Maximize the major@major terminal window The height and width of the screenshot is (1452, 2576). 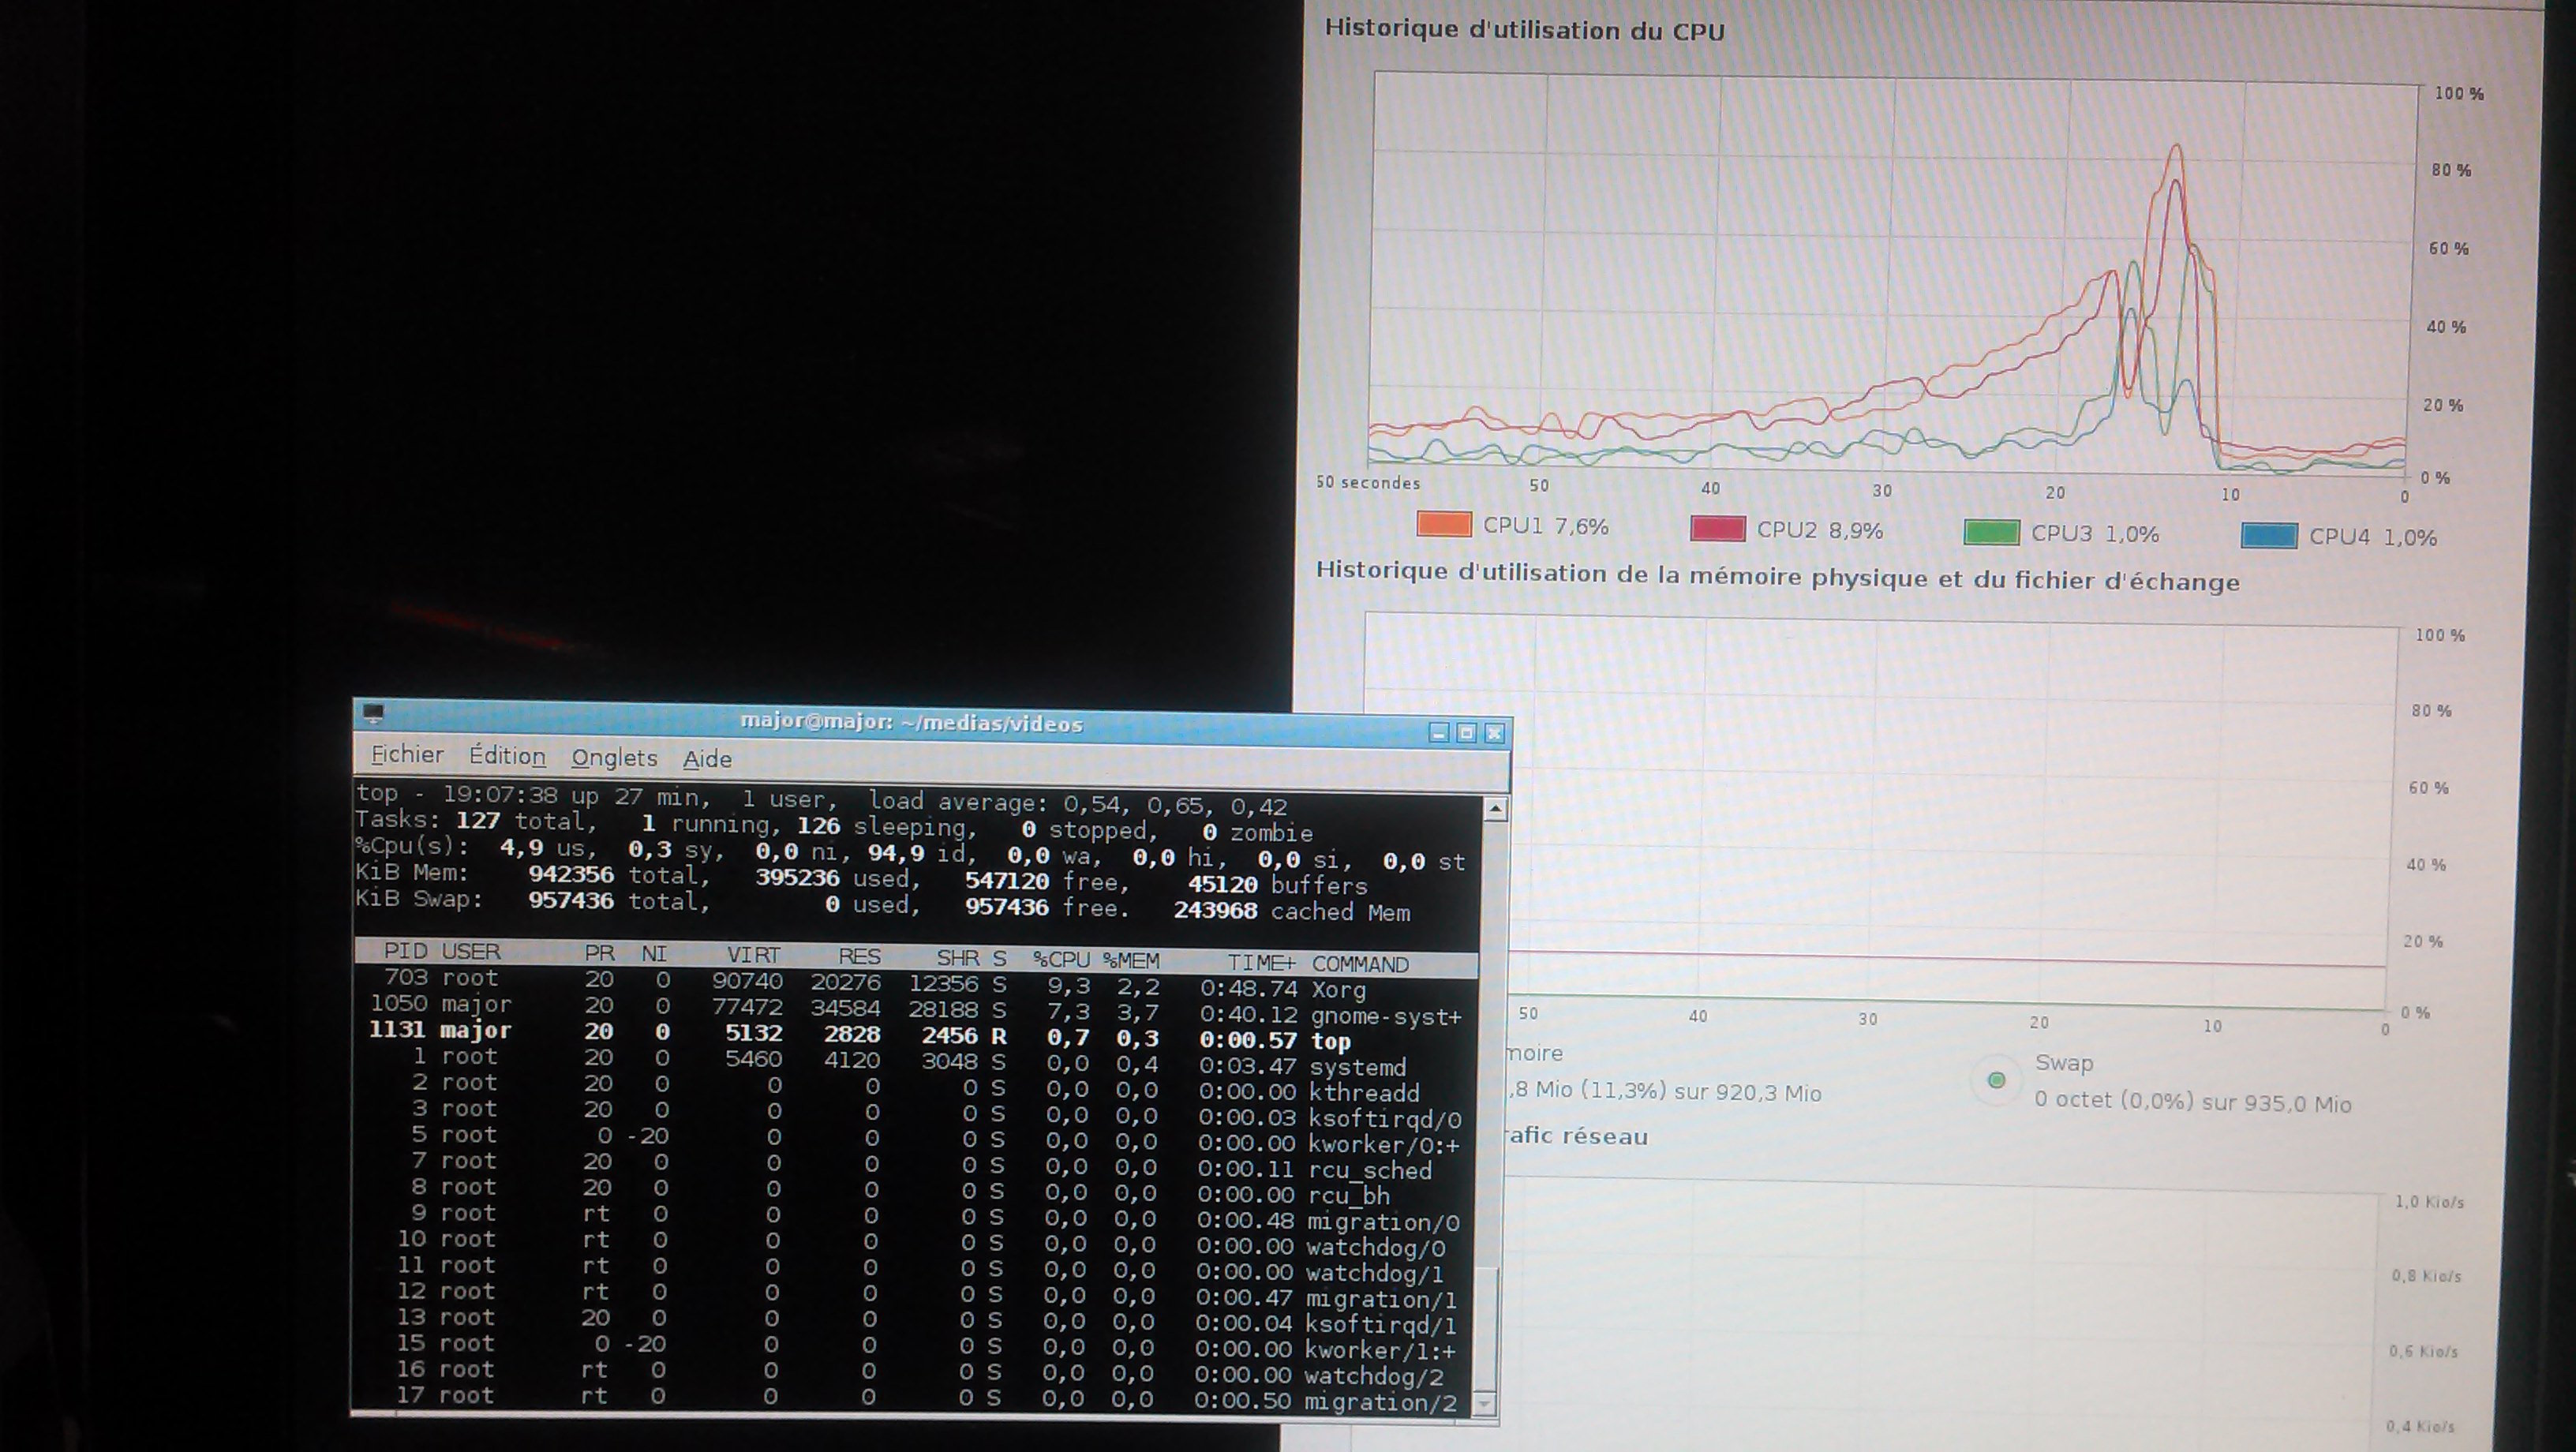pyautogui.click(x=1467, y=733)
